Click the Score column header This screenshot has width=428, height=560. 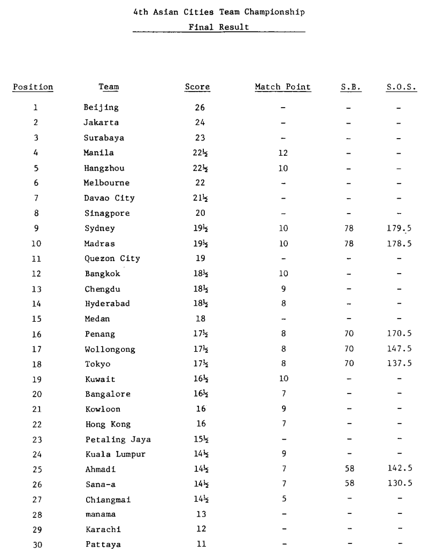(197, 87)
